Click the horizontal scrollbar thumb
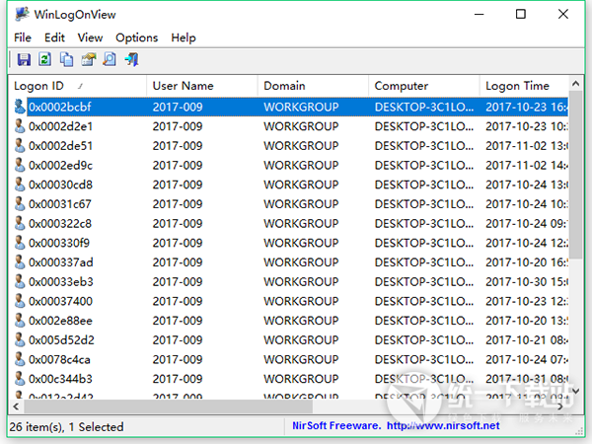Image resolution: width=592 pixels, height=444 pixels. (x=169, y=407)
